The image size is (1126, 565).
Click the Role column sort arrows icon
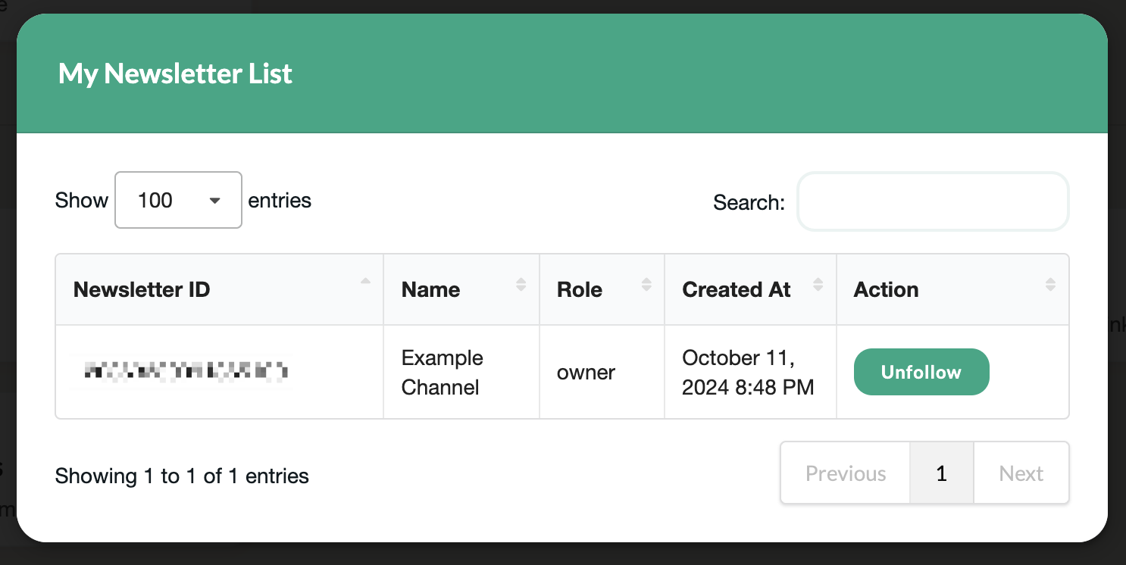[x=646, y=285]
